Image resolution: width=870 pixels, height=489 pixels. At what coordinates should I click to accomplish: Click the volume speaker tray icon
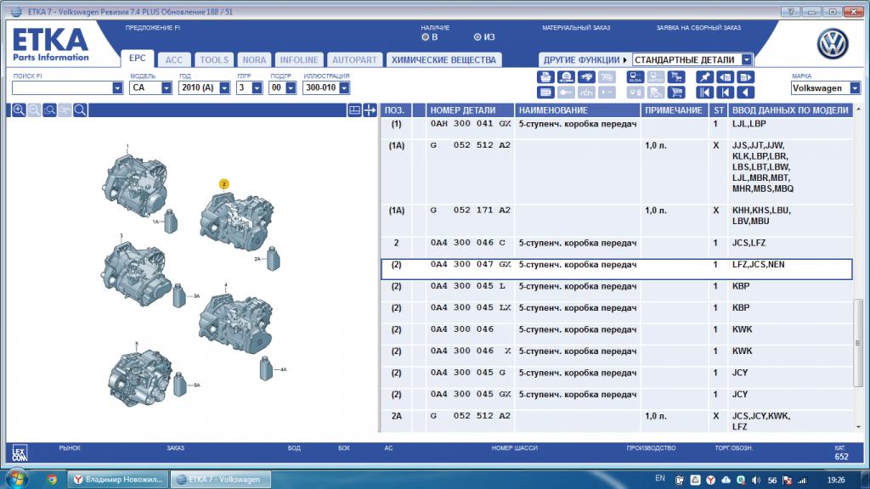pos(755,480)
